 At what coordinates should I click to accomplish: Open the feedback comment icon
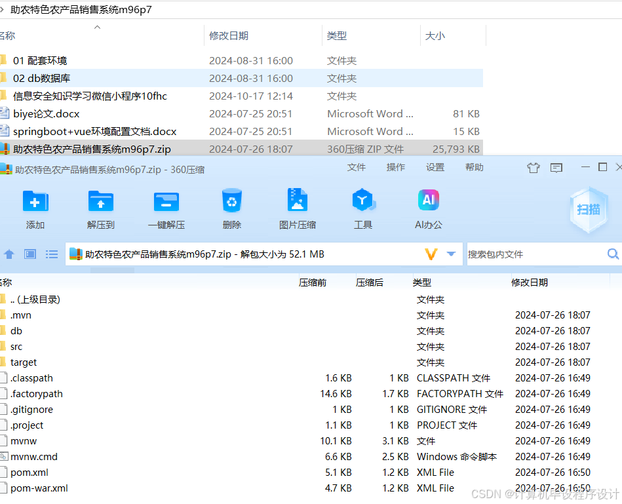pos(556,168)
